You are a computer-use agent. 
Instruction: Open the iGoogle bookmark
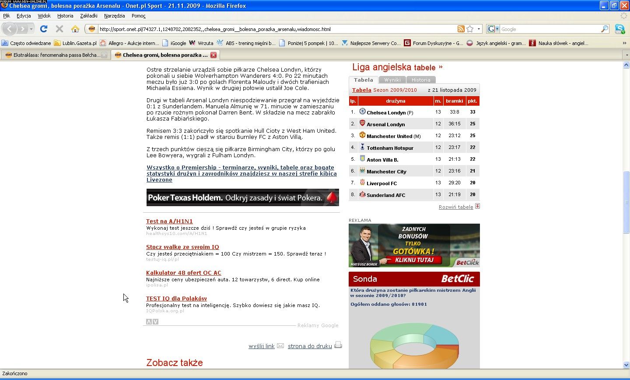click(174, 43)
